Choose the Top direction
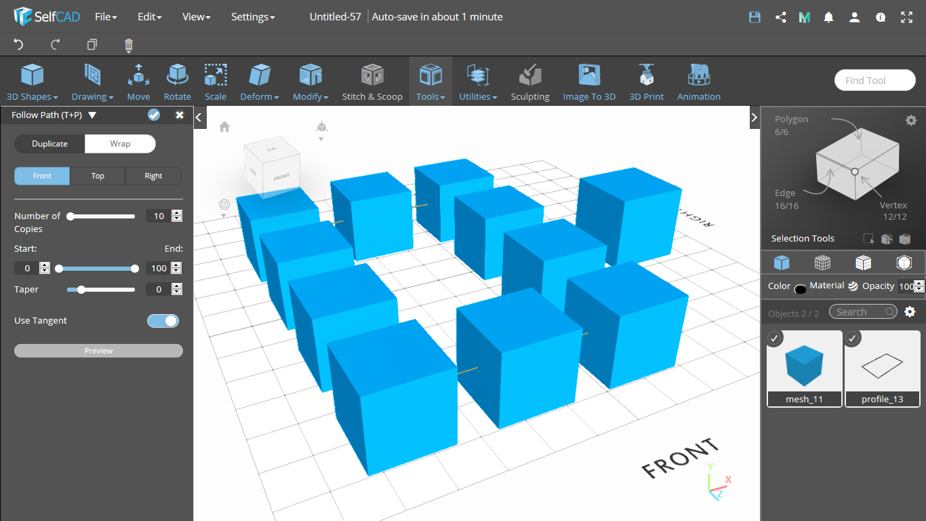 [98, 176]
